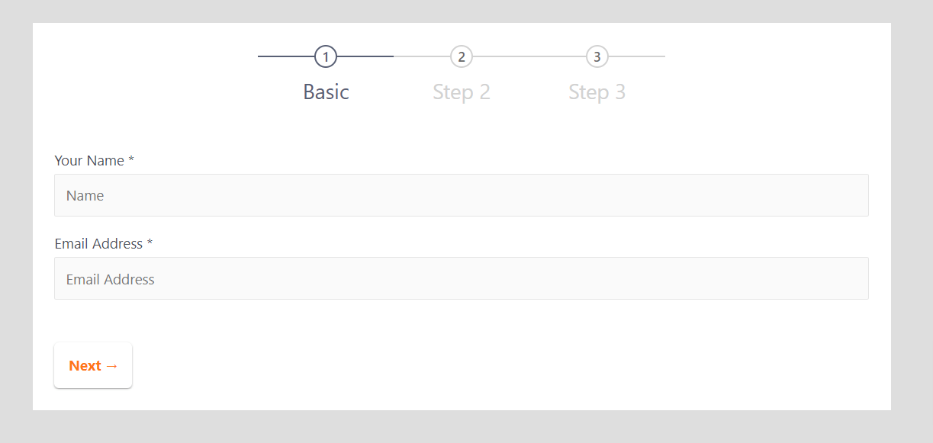933x443 pixels.
Task: Click the arrow inside the Next button
Action: pos(111,366)
